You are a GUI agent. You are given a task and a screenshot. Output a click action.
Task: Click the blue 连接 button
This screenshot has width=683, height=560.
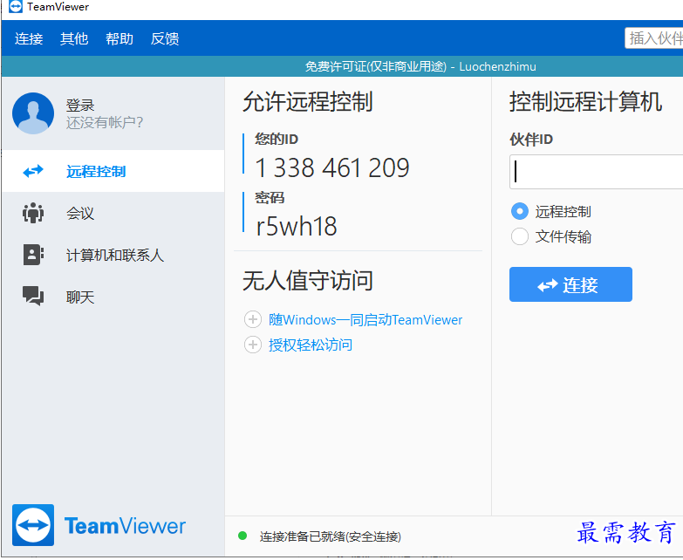pyautogui.click(x=570, y=284)
